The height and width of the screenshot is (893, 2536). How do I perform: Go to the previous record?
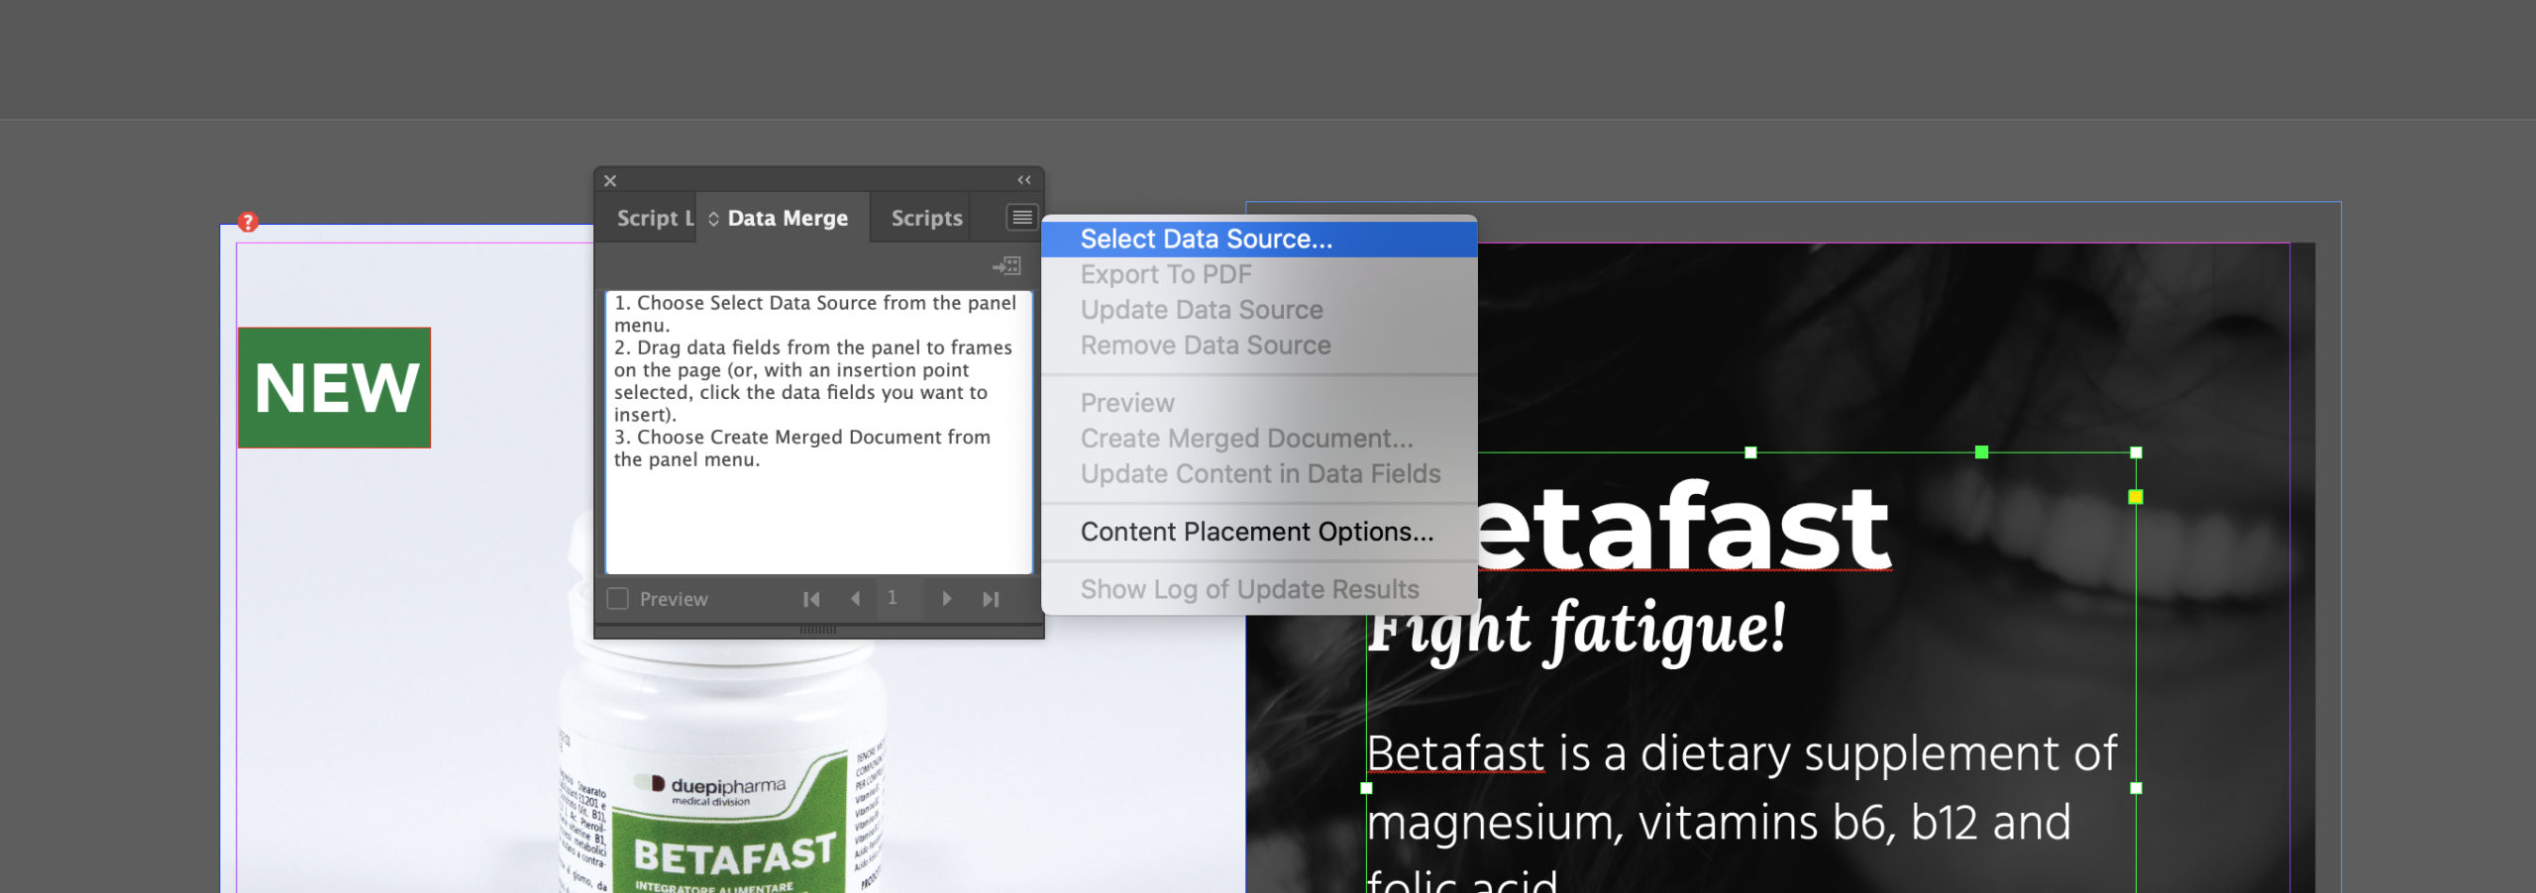[855, 599]
